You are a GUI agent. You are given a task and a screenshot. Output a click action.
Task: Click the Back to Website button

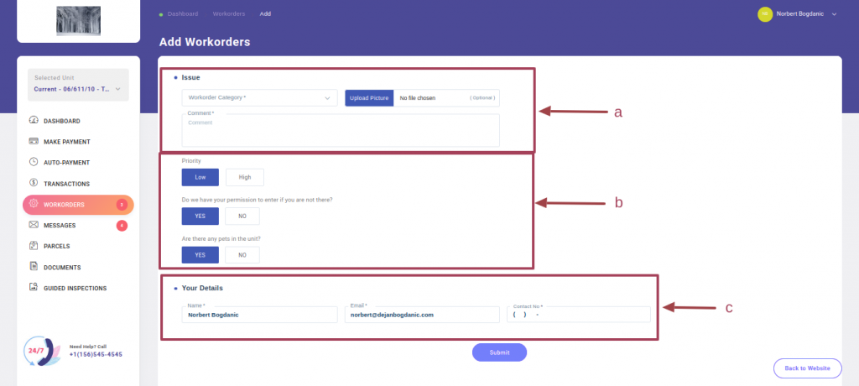[807, 368]
